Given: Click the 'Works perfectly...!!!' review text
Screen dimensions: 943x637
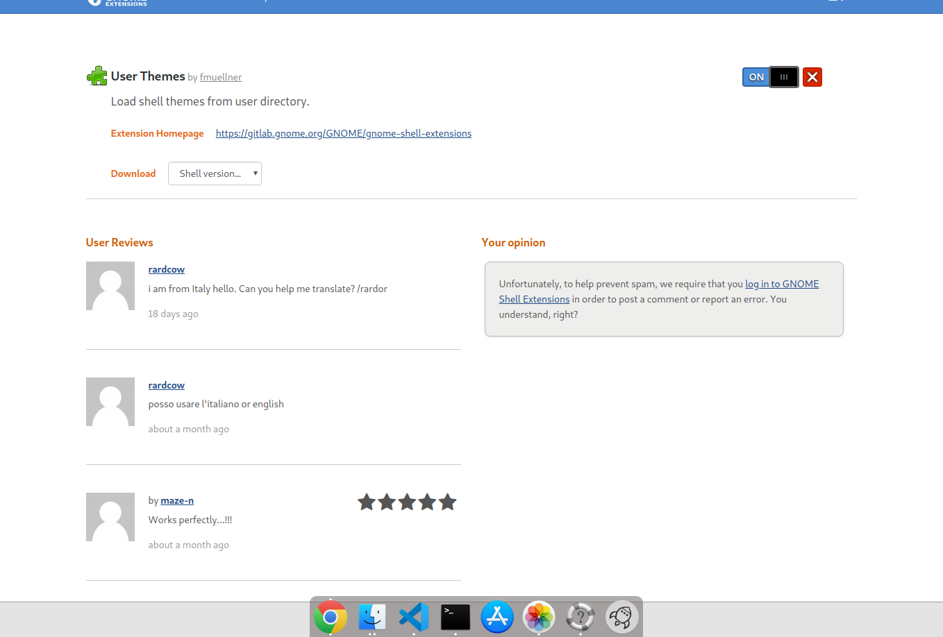Looking at the screenshot, I should point(190,520).
